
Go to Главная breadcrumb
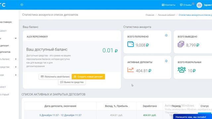point(150,15)
